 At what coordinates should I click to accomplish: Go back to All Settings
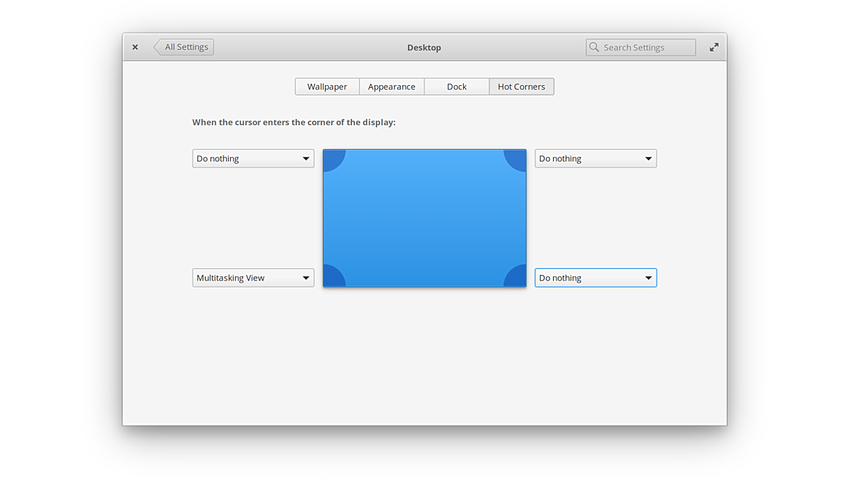[184, 47]
